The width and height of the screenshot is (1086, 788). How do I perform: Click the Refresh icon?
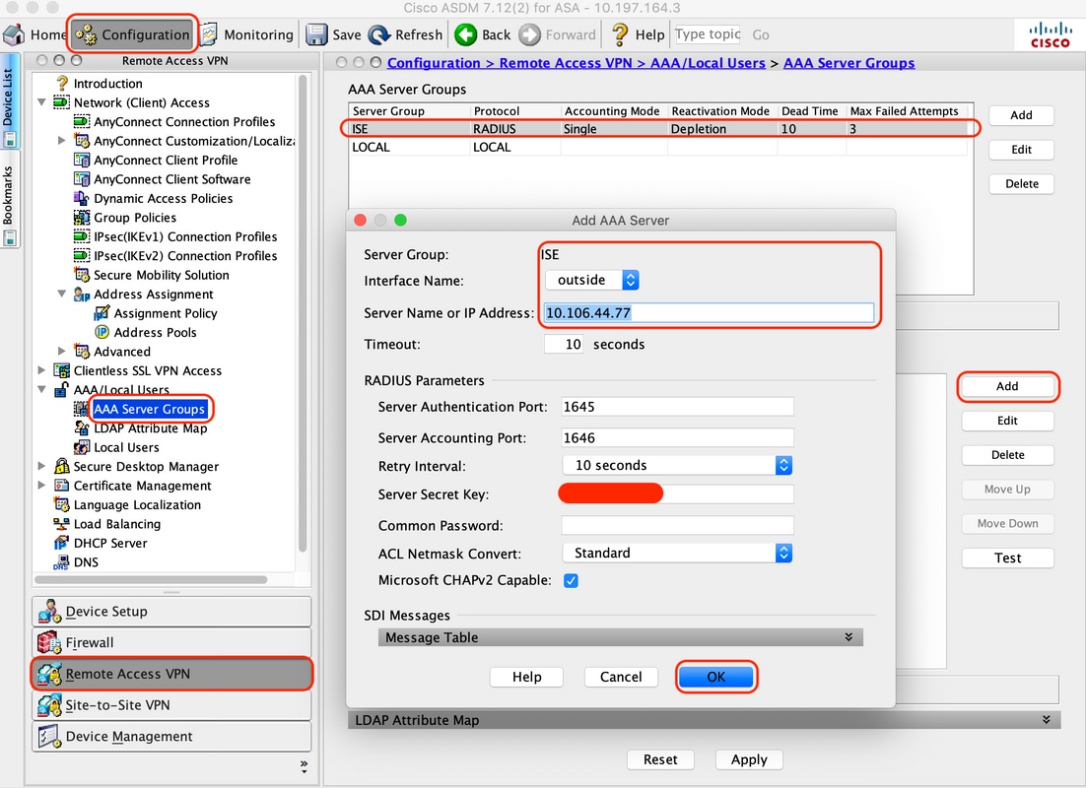tap(379, 34)
